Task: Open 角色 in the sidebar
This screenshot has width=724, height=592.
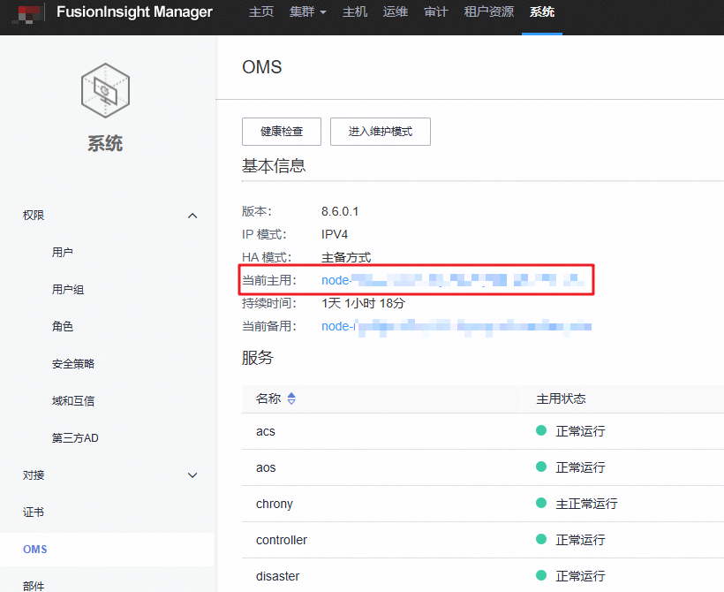Action: [x=63, y=327]
